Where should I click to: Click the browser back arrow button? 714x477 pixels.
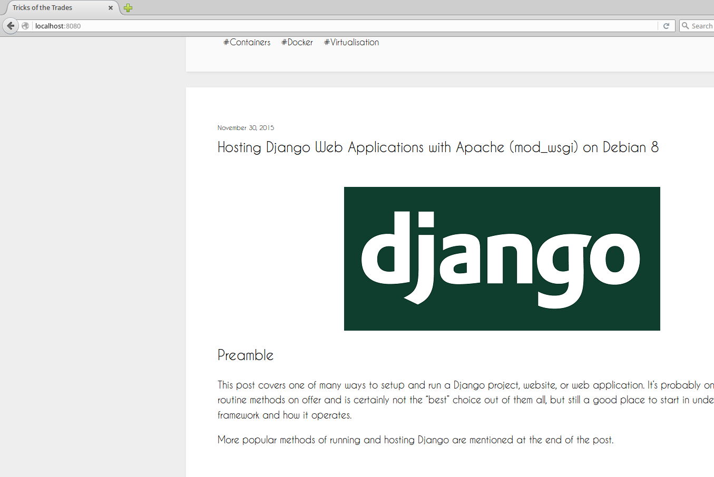(x=11, y=26)
